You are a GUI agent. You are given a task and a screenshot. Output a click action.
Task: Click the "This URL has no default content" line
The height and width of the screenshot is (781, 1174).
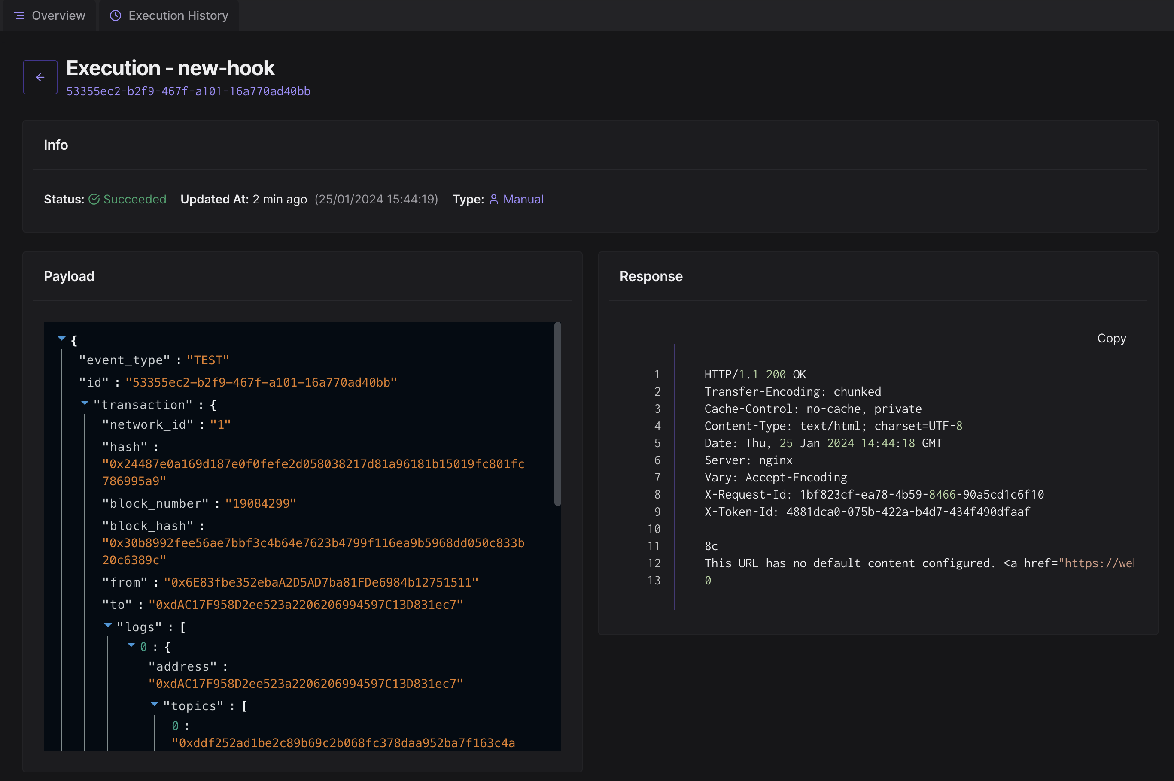click(x=919, y=563)
